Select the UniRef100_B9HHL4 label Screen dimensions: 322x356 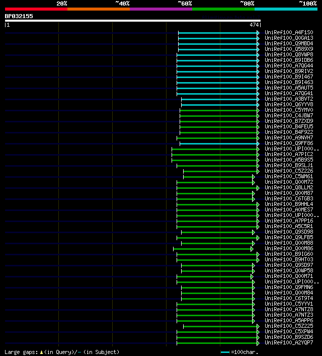click(x=289, y=204)
